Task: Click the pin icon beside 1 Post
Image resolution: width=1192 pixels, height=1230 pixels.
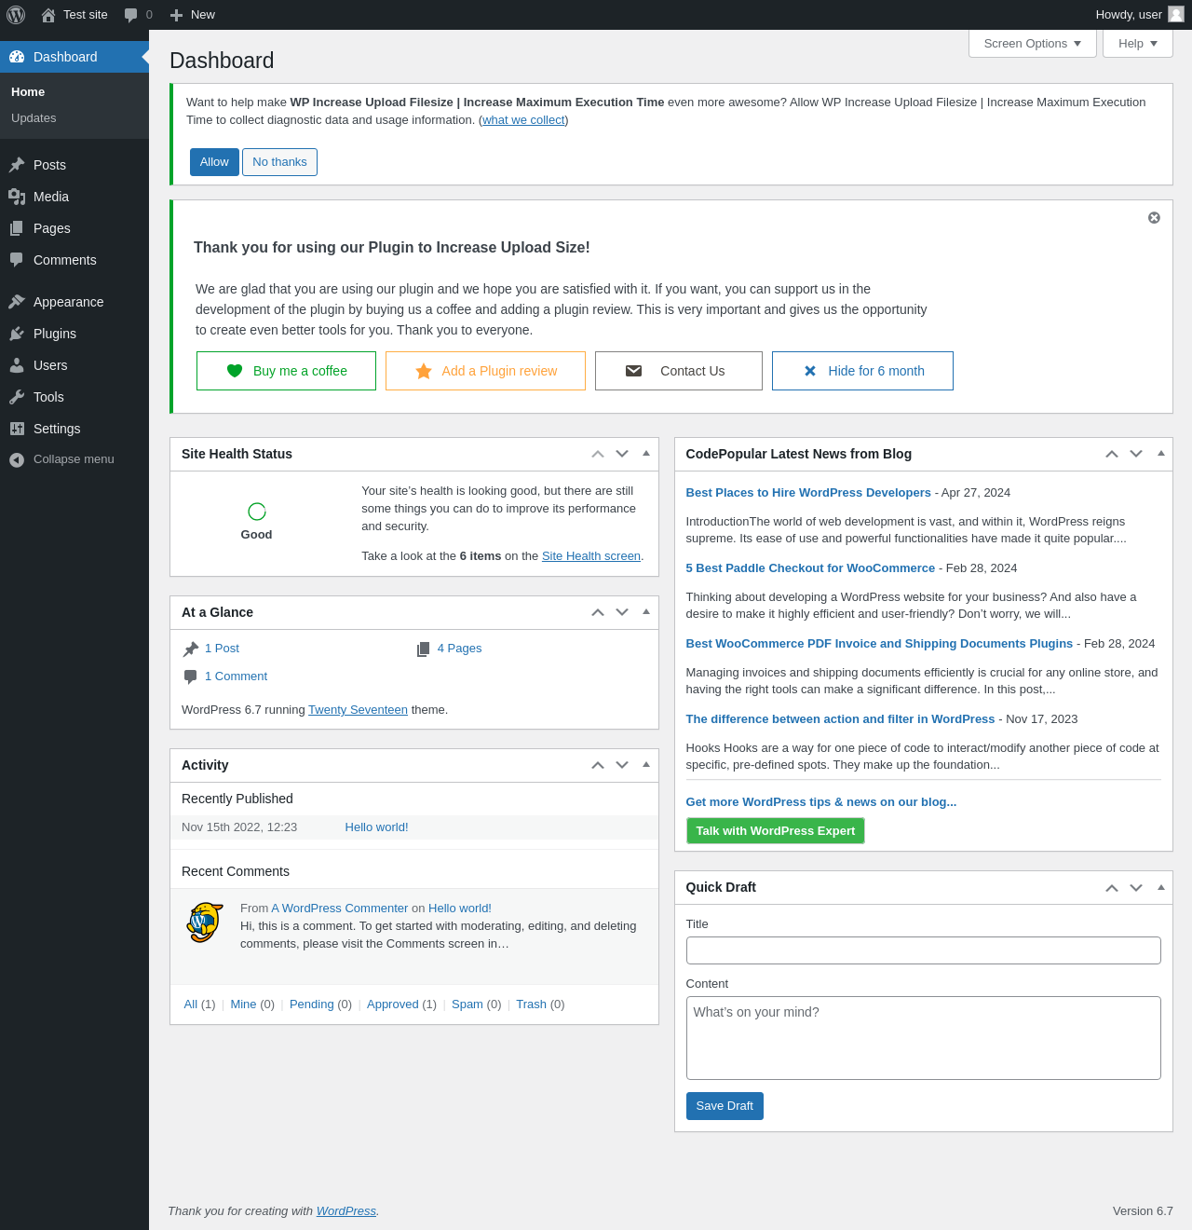Action: pyautogui.click(x=191, y=649)
